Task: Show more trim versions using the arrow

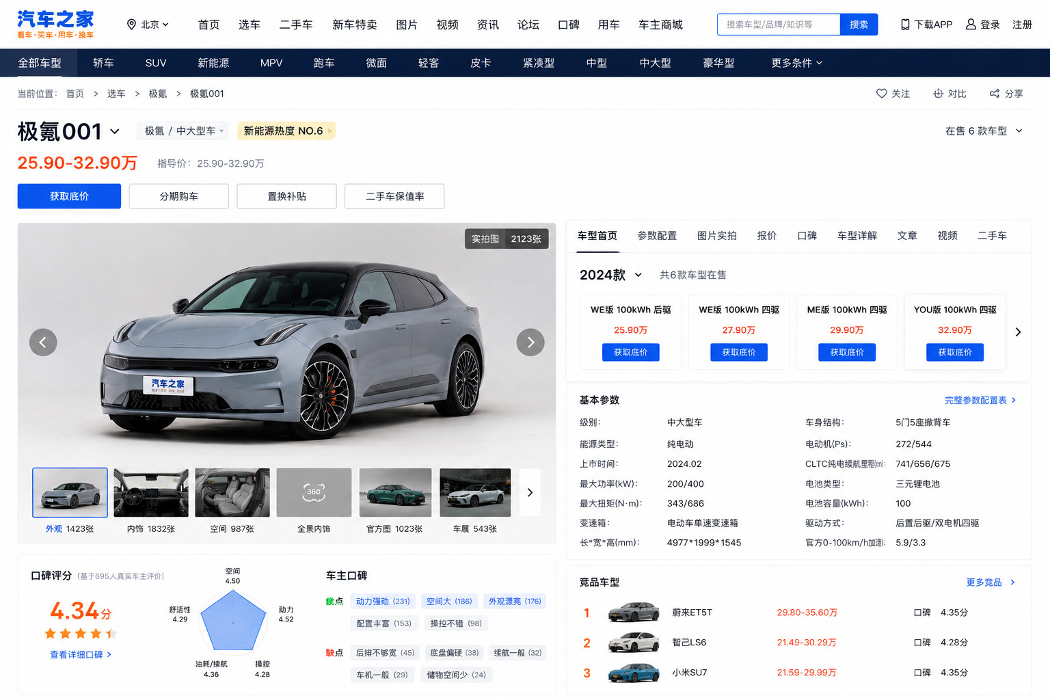Action: point(1018,332)
